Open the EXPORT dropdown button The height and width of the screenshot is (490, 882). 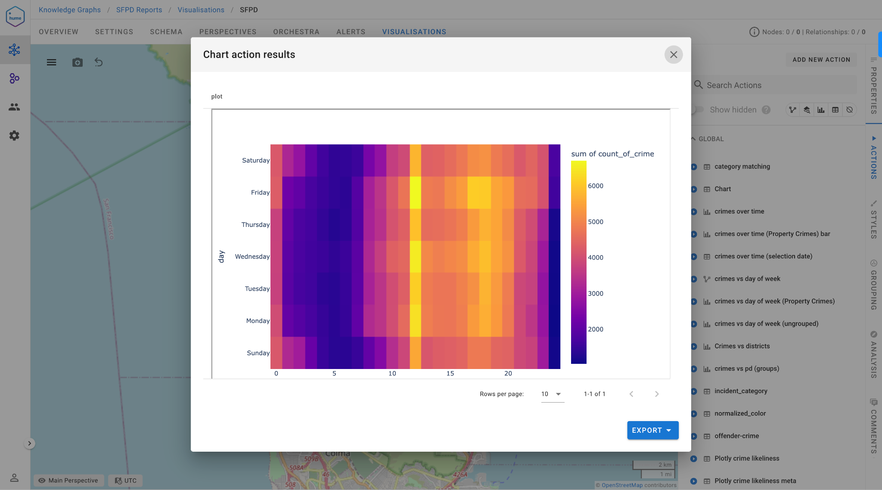coord(652,430)
